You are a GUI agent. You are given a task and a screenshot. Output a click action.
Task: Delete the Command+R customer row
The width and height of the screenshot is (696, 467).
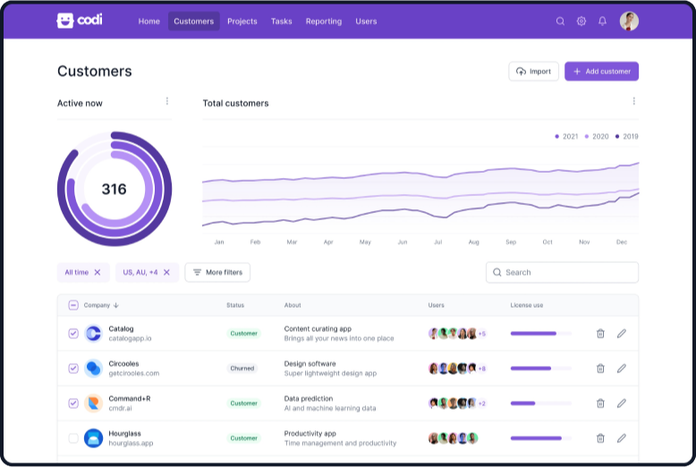(x=600, y=403)
